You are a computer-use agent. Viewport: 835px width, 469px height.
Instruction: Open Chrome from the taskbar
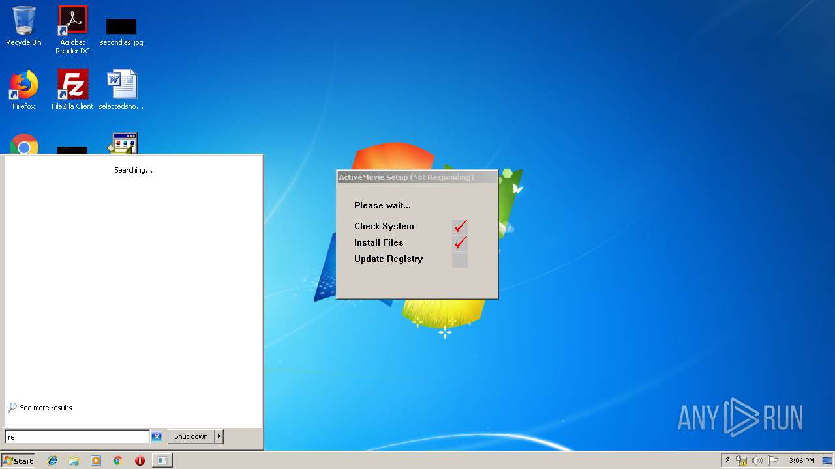pos(117,461)
